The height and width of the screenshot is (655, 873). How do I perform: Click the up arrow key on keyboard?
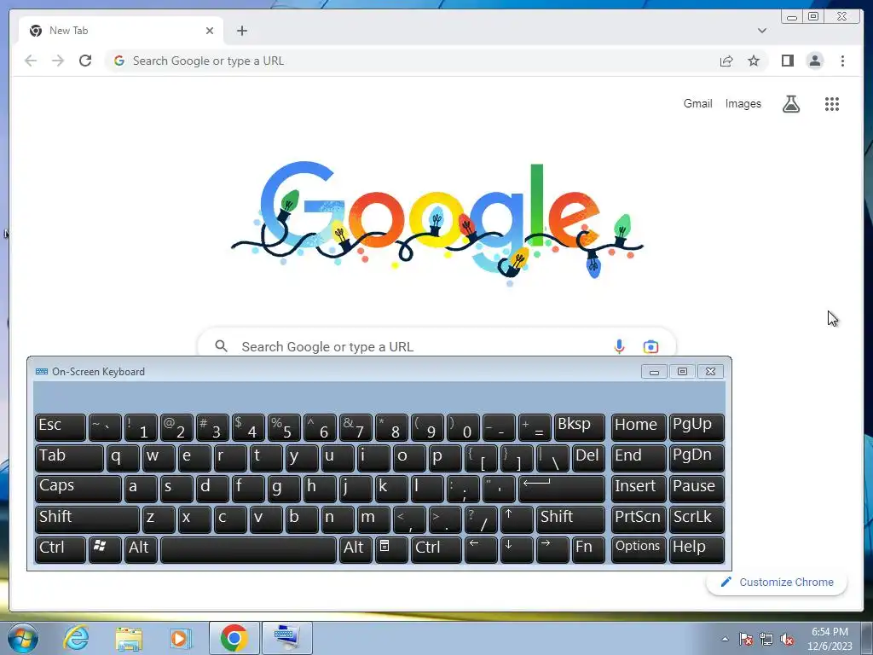click(517, 519)
